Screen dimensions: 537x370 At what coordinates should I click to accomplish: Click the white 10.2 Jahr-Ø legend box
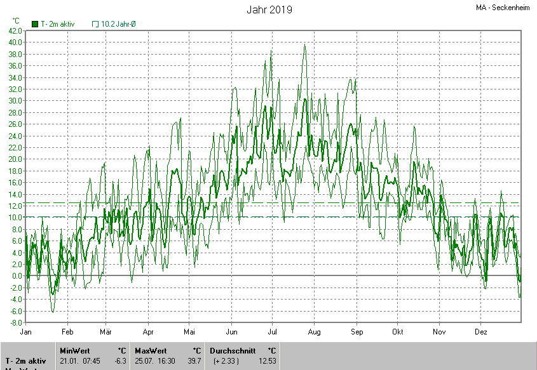[x=95, y=24]
